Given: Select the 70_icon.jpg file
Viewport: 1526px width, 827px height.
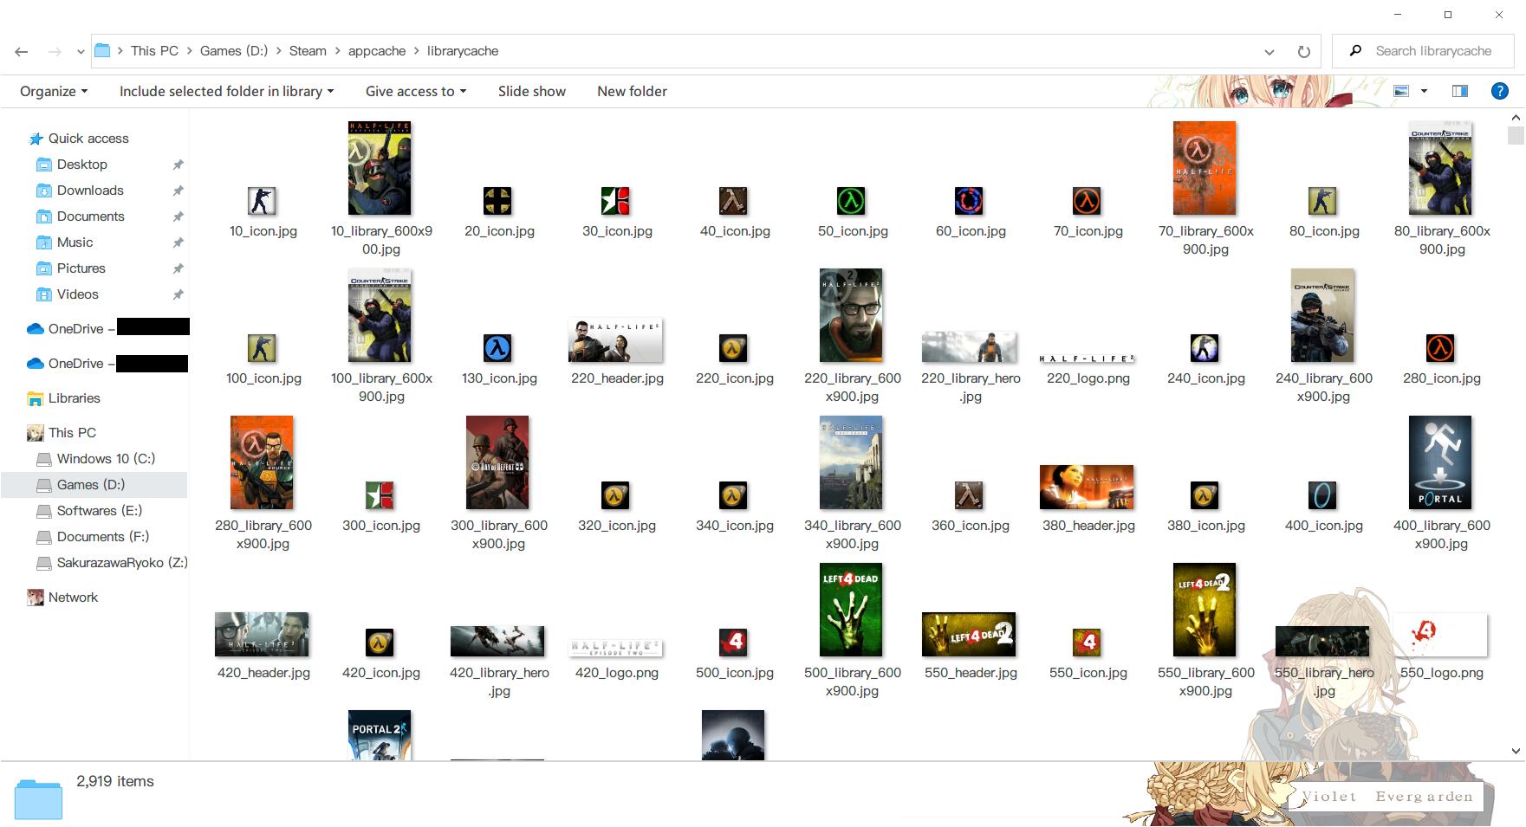Looking at the screenshot, I should 1087,202.
